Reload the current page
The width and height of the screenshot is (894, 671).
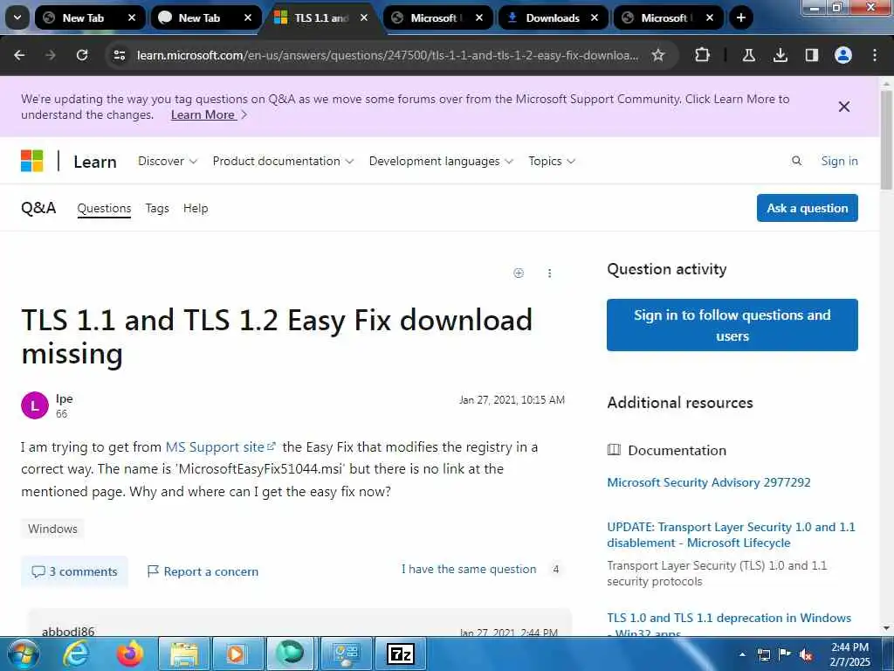click(x=82, y=55)
